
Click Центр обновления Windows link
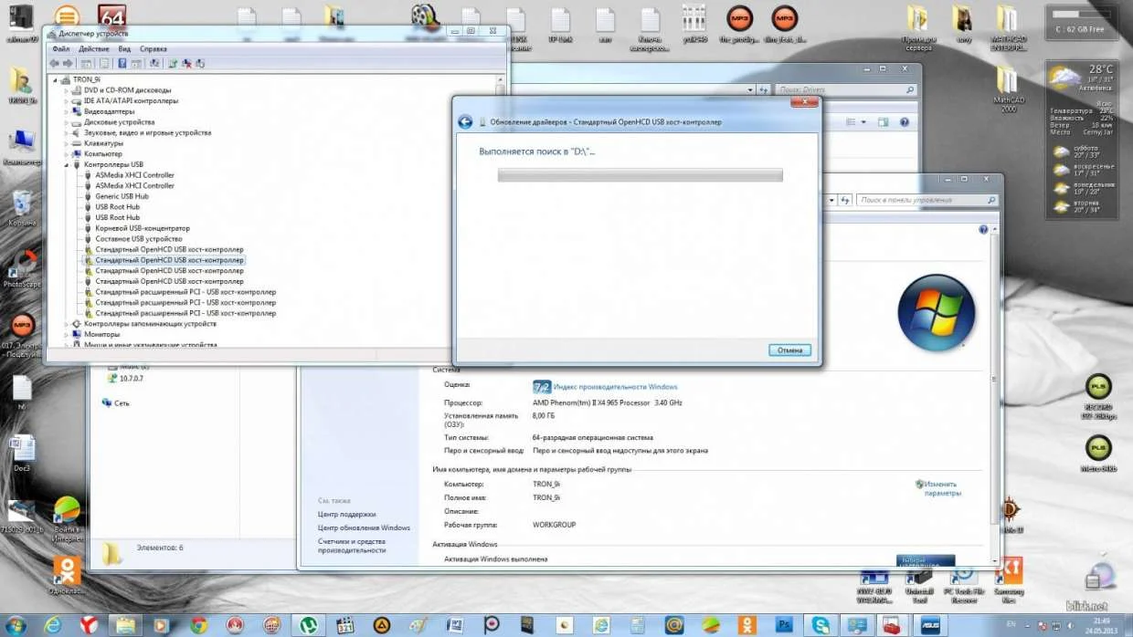pyautogui.click(x=364, y=528)
